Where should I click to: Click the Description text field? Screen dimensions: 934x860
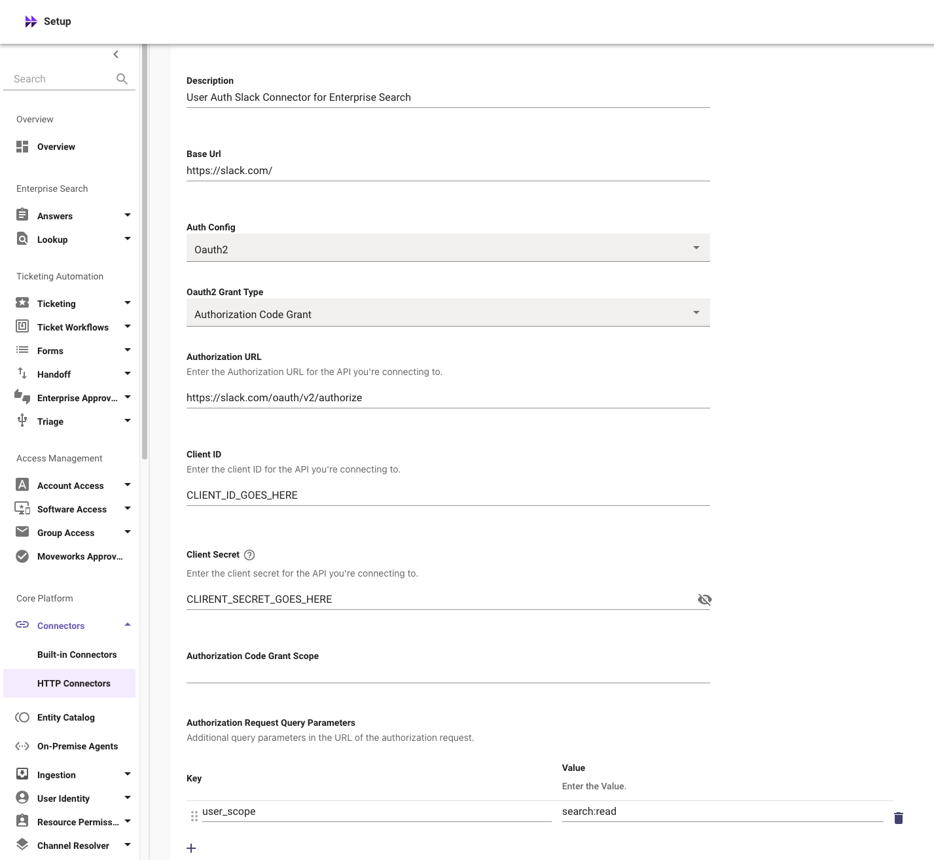tap(448, 97)
